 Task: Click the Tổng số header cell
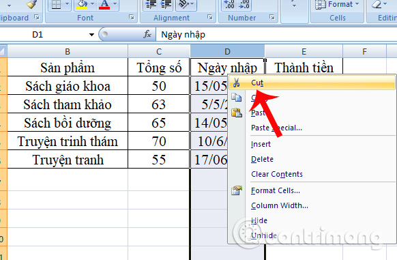159,68
